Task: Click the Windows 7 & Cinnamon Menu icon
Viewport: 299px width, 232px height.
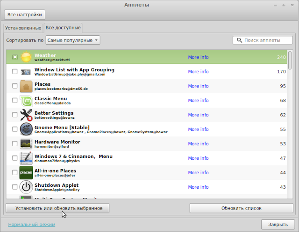Action: [x=26, y=158]
